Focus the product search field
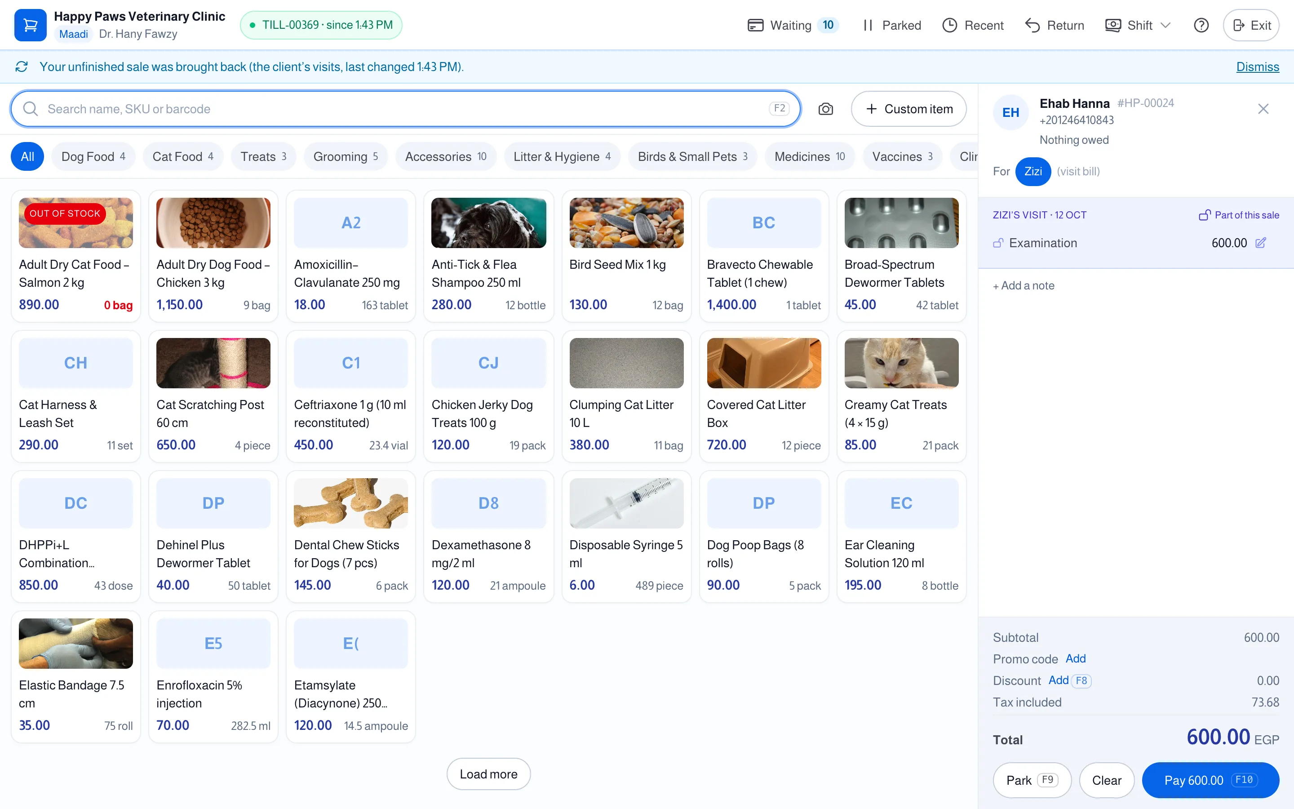 [x=405, y=109]
